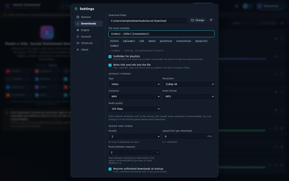Insert the {platform} template token

pos(166,41)
